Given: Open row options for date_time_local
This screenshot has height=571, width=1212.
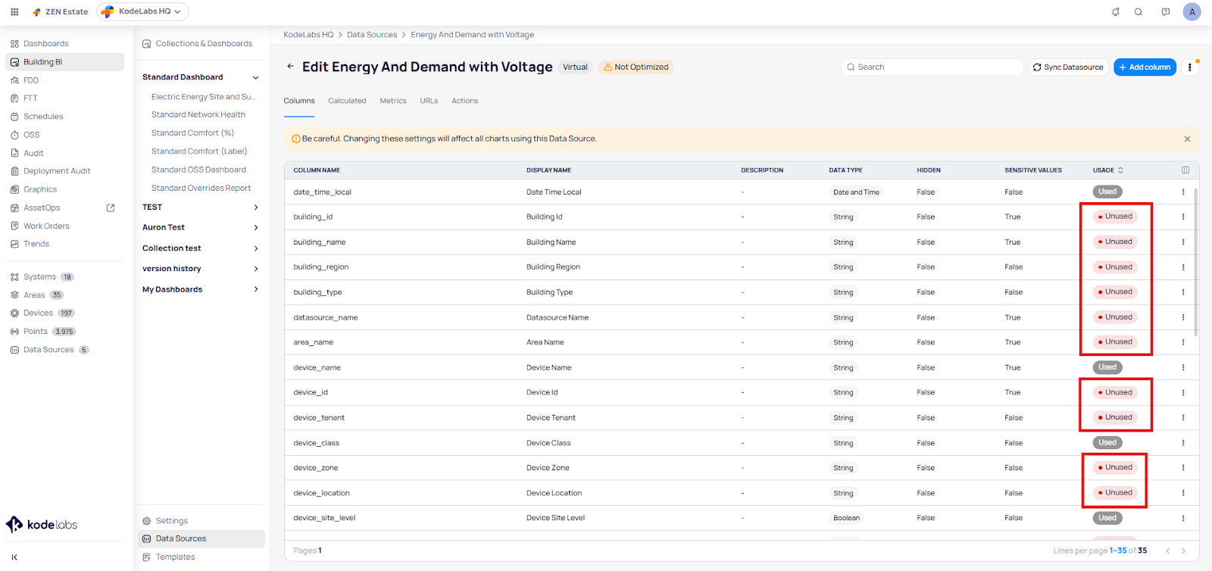Looking at the screenshot, I should (x=1183, y=192).
